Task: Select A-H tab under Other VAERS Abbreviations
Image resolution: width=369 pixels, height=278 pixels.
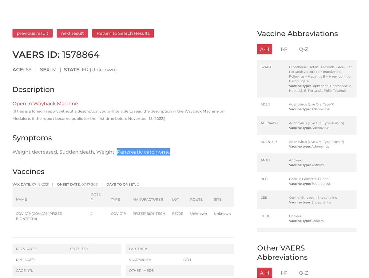Action: point(264,273)
